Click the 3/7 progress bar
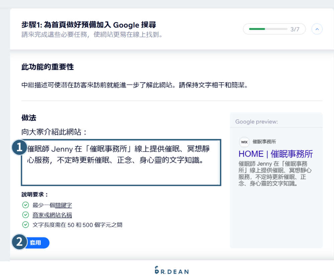 point(274,29)
